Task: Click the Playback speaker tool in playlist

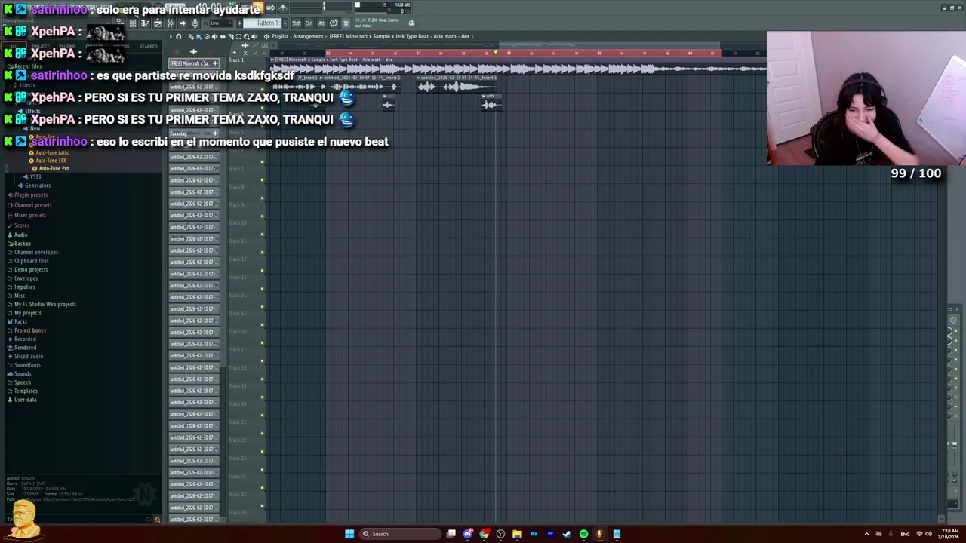Action: click(254, 37)
